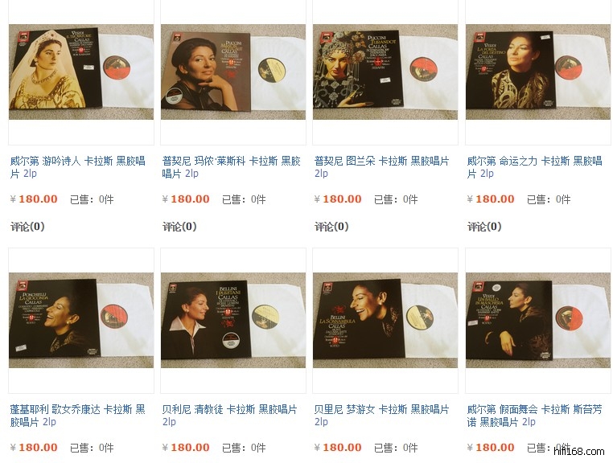This screenshot has height=463, width=613.
Task: Click the 威尔第 游吟诗人 卡拉斯 product title link
Action: (x=78, y=167)
